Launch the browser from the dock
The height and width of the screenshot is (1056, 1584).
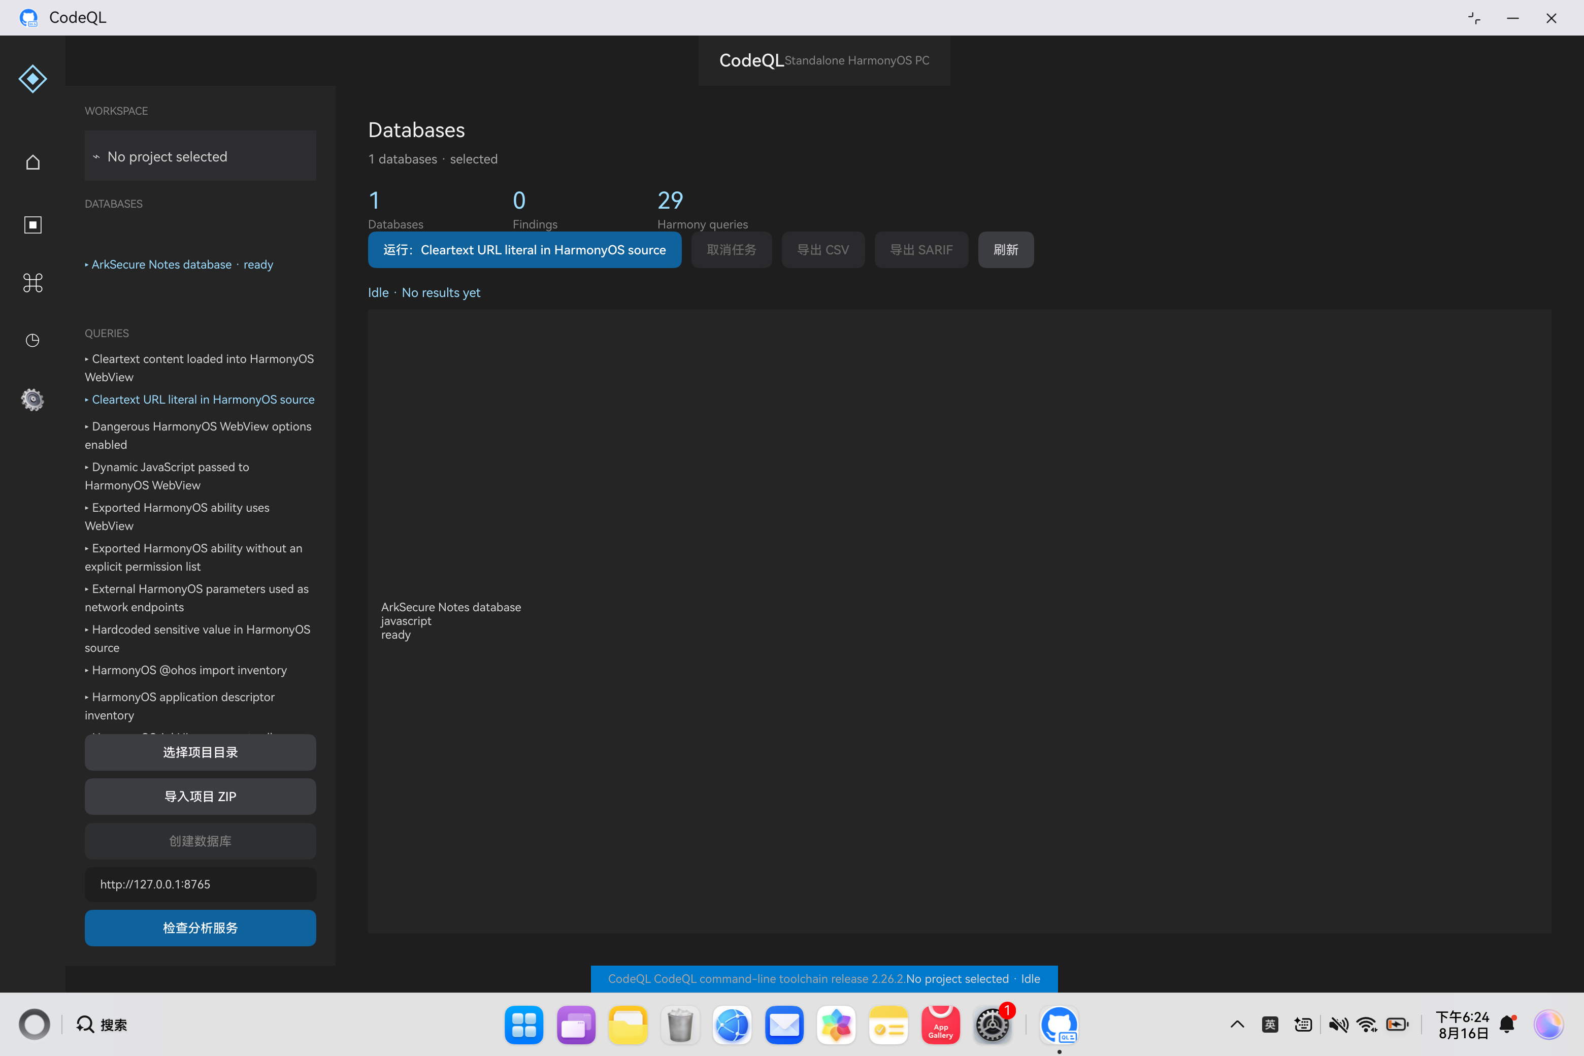click(732, 1025)
